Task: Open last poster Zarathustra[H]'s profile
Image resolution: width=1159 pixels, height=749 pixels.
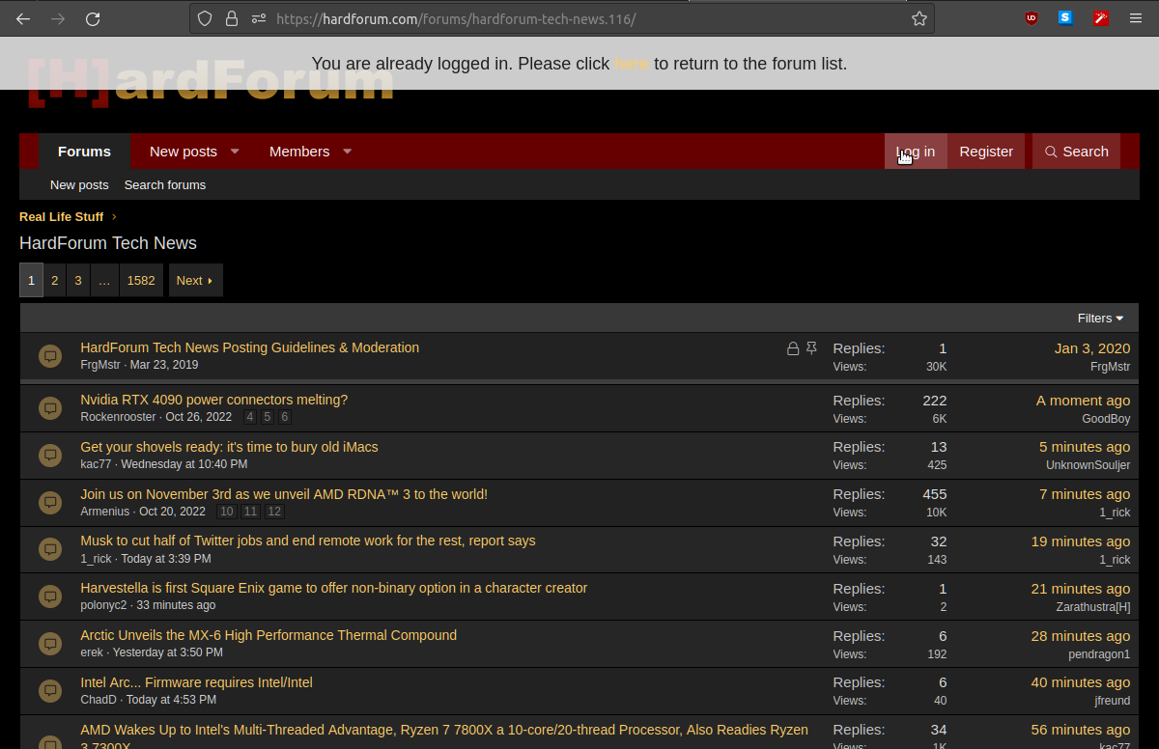Action: point(1093,607)
